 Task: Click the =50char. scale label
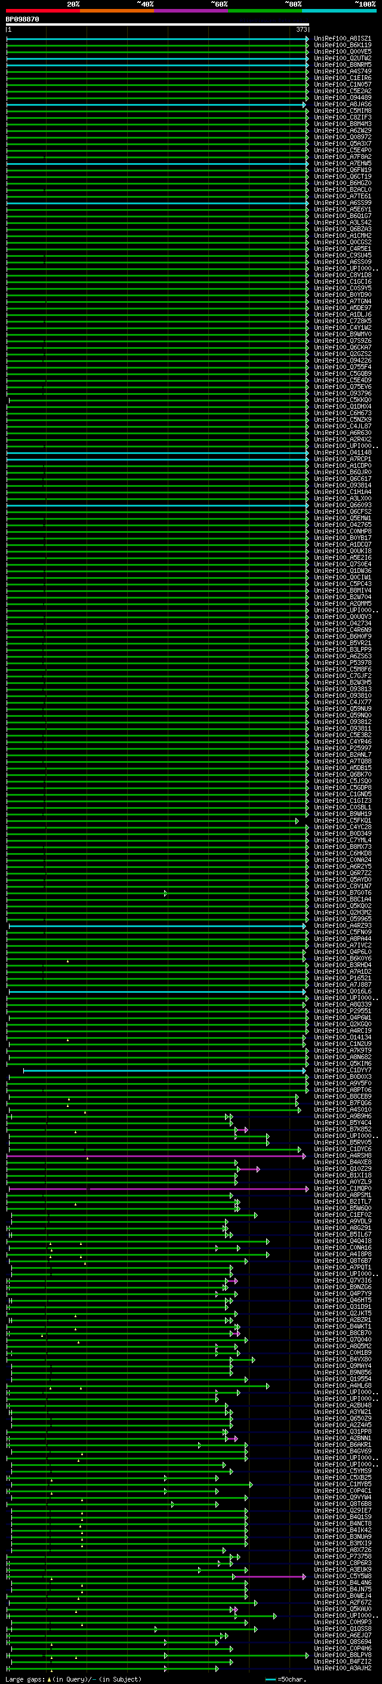(291, 1679)
